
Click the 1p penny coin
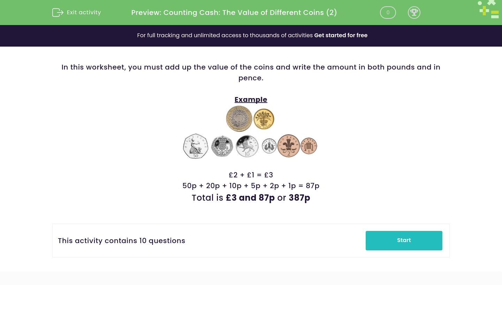[x=309, y=146]
